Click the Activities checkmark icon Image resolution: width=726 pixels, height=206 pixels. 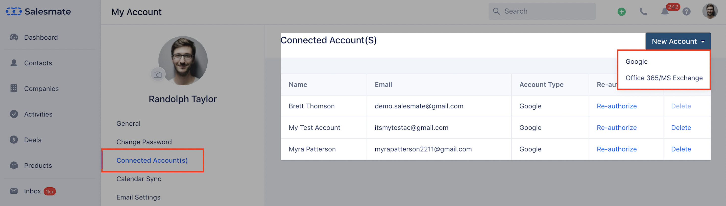pos(14,114)
